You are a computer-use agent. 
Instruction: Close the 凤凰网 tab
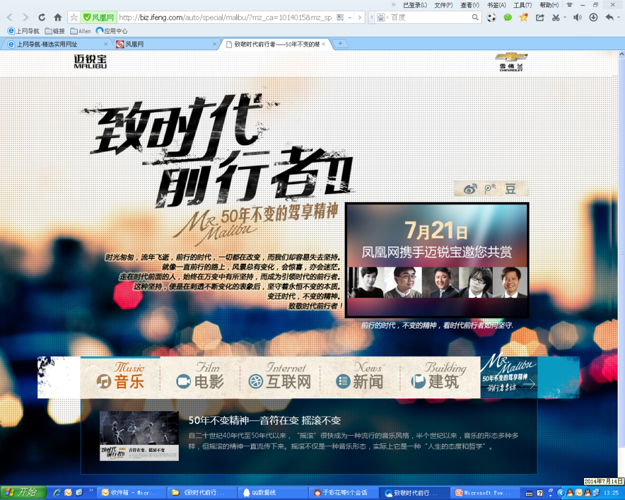pyautogui.click(x=214, y=44)
